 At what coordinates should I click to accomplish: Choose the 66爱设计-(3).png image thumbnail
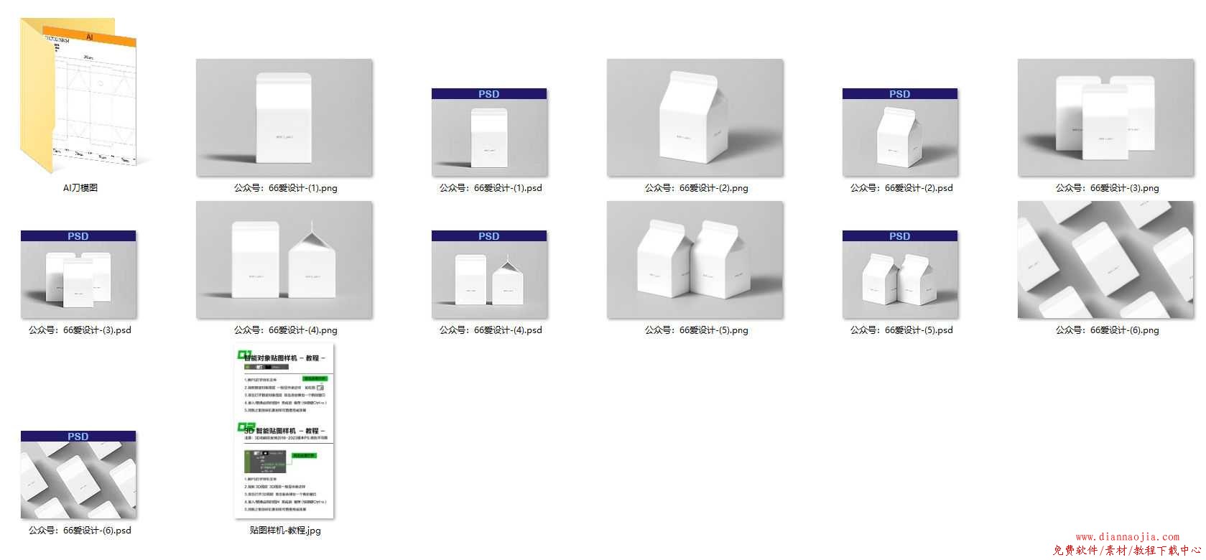pos(1106,118)
